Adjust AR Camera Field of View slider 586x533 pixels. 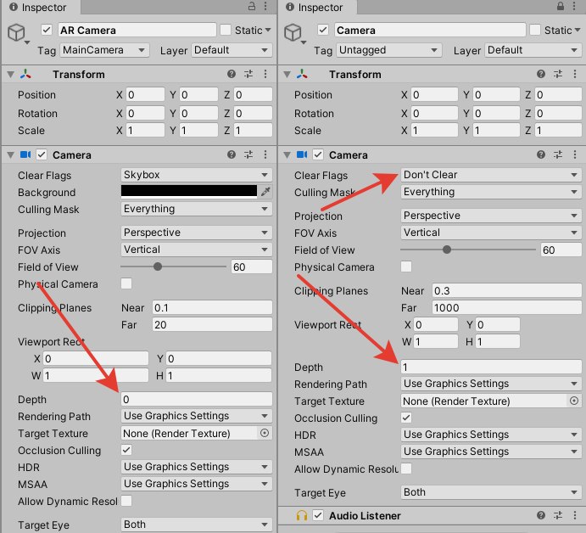173,266
